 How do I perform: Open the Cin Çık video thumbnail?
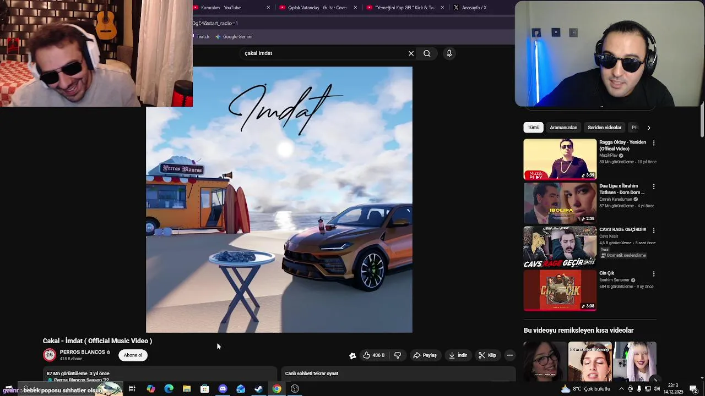pos(560,290)
